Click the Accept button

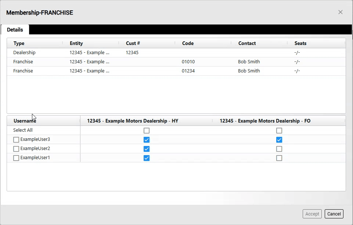tap(312, 214)
